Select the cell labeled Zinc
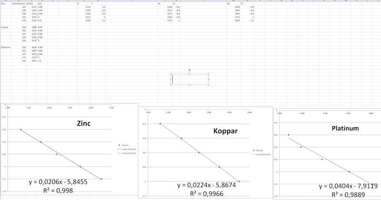The width and height of the screenshot is (381, 200). [x=4, y=4]
